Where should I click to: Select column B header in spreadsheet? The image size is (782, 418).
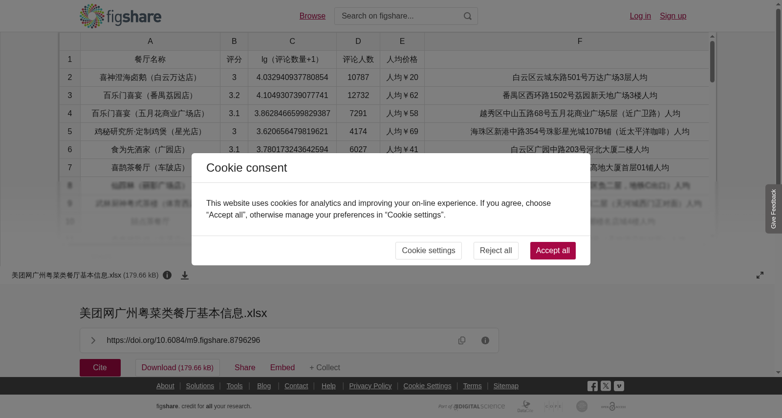(x=234, y=41)
